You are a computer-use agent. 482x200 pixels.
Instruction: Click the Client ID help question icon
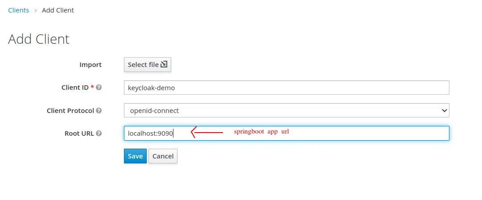coord(99,87)
